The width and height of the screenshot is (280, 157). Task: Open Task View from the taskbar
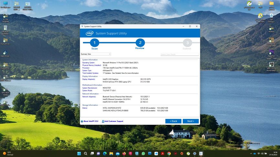point(92,154)
